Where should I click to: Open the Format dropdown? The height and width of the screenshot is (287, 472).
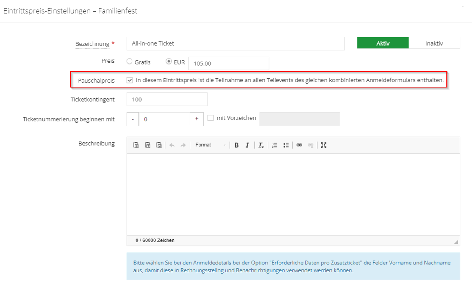pyautogui.click(x=210, y=145)
